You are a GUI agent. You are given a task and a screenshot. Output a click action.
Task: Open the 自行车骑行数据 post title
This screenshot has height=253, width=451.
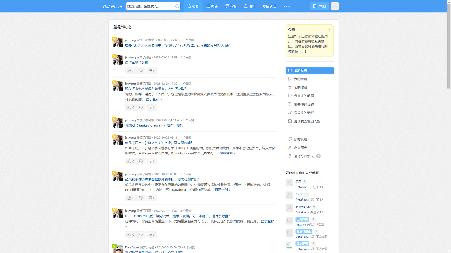137,63
